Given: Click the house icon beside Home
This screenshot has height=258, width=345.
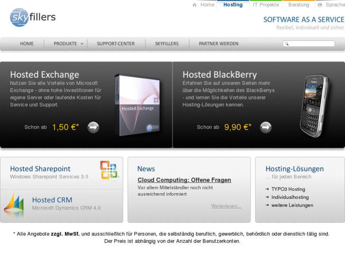Looking at the screenshot, I should pos(195,5).
